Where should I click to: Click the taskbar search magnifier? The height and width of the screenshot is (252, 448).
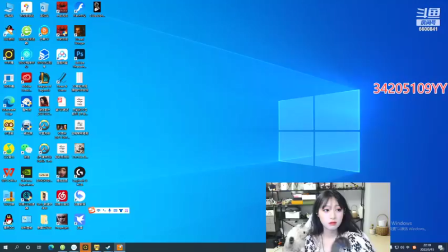(x=17, y=248)
